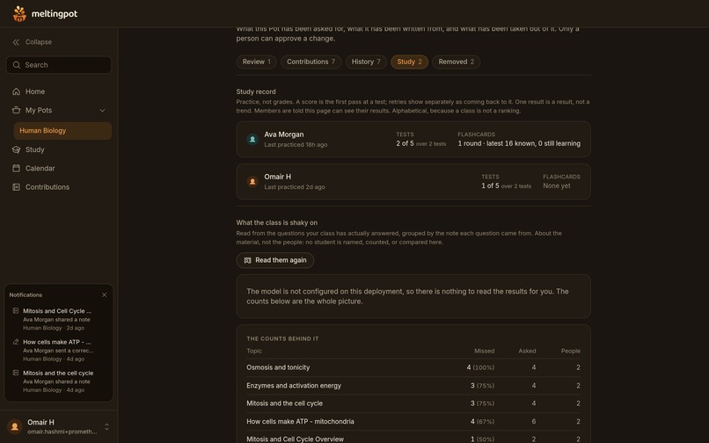Go to Study in the sidebar

tap(59, 149)
